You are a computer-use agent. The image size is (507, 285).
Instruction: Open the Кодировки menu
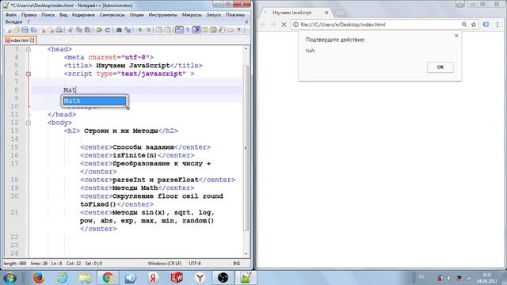pos(83,15)
